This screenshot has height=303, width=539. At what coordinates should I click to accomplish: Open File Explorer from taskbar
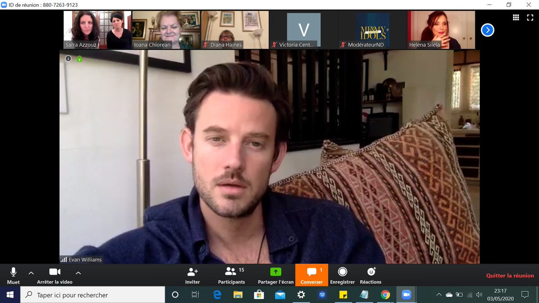[238, 295]
